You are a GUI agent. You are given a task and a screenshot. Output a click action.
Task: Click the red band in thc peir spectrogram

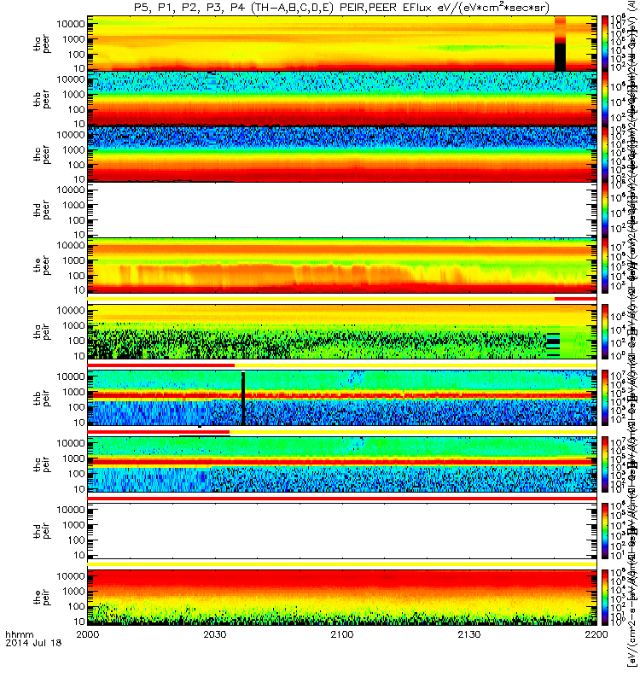click(342, 462)
